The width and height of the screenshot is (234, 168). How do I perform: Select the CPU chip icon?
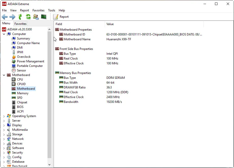(x=14, y=80)
